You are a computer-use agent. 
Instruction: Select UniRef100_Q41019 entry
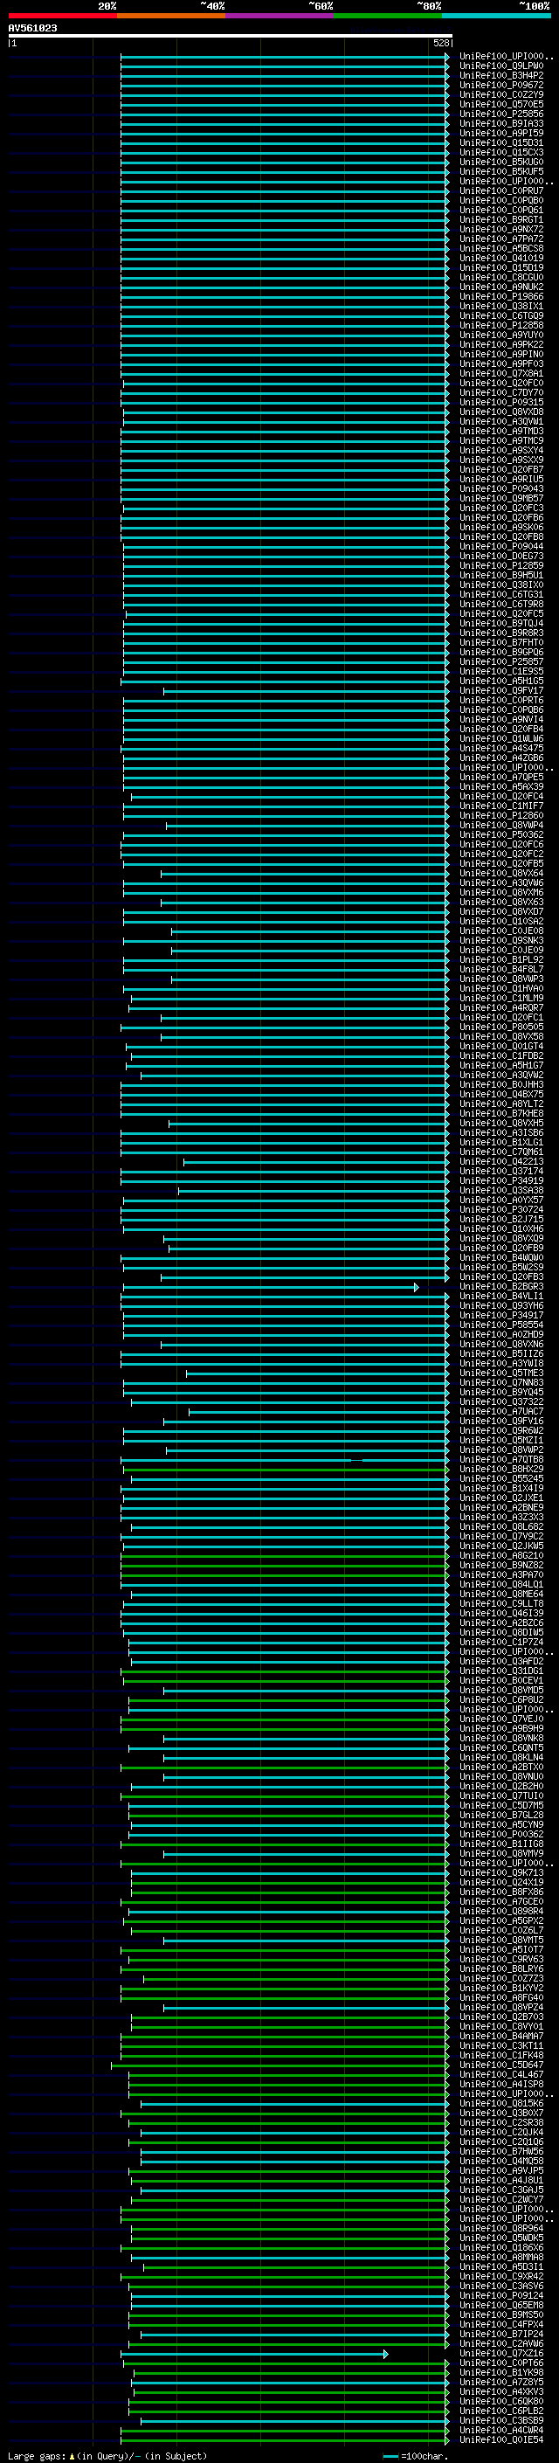501,258
